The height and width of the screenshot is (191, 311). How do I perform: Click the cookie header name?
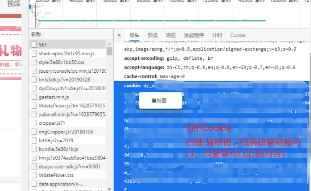click(132, 86)
